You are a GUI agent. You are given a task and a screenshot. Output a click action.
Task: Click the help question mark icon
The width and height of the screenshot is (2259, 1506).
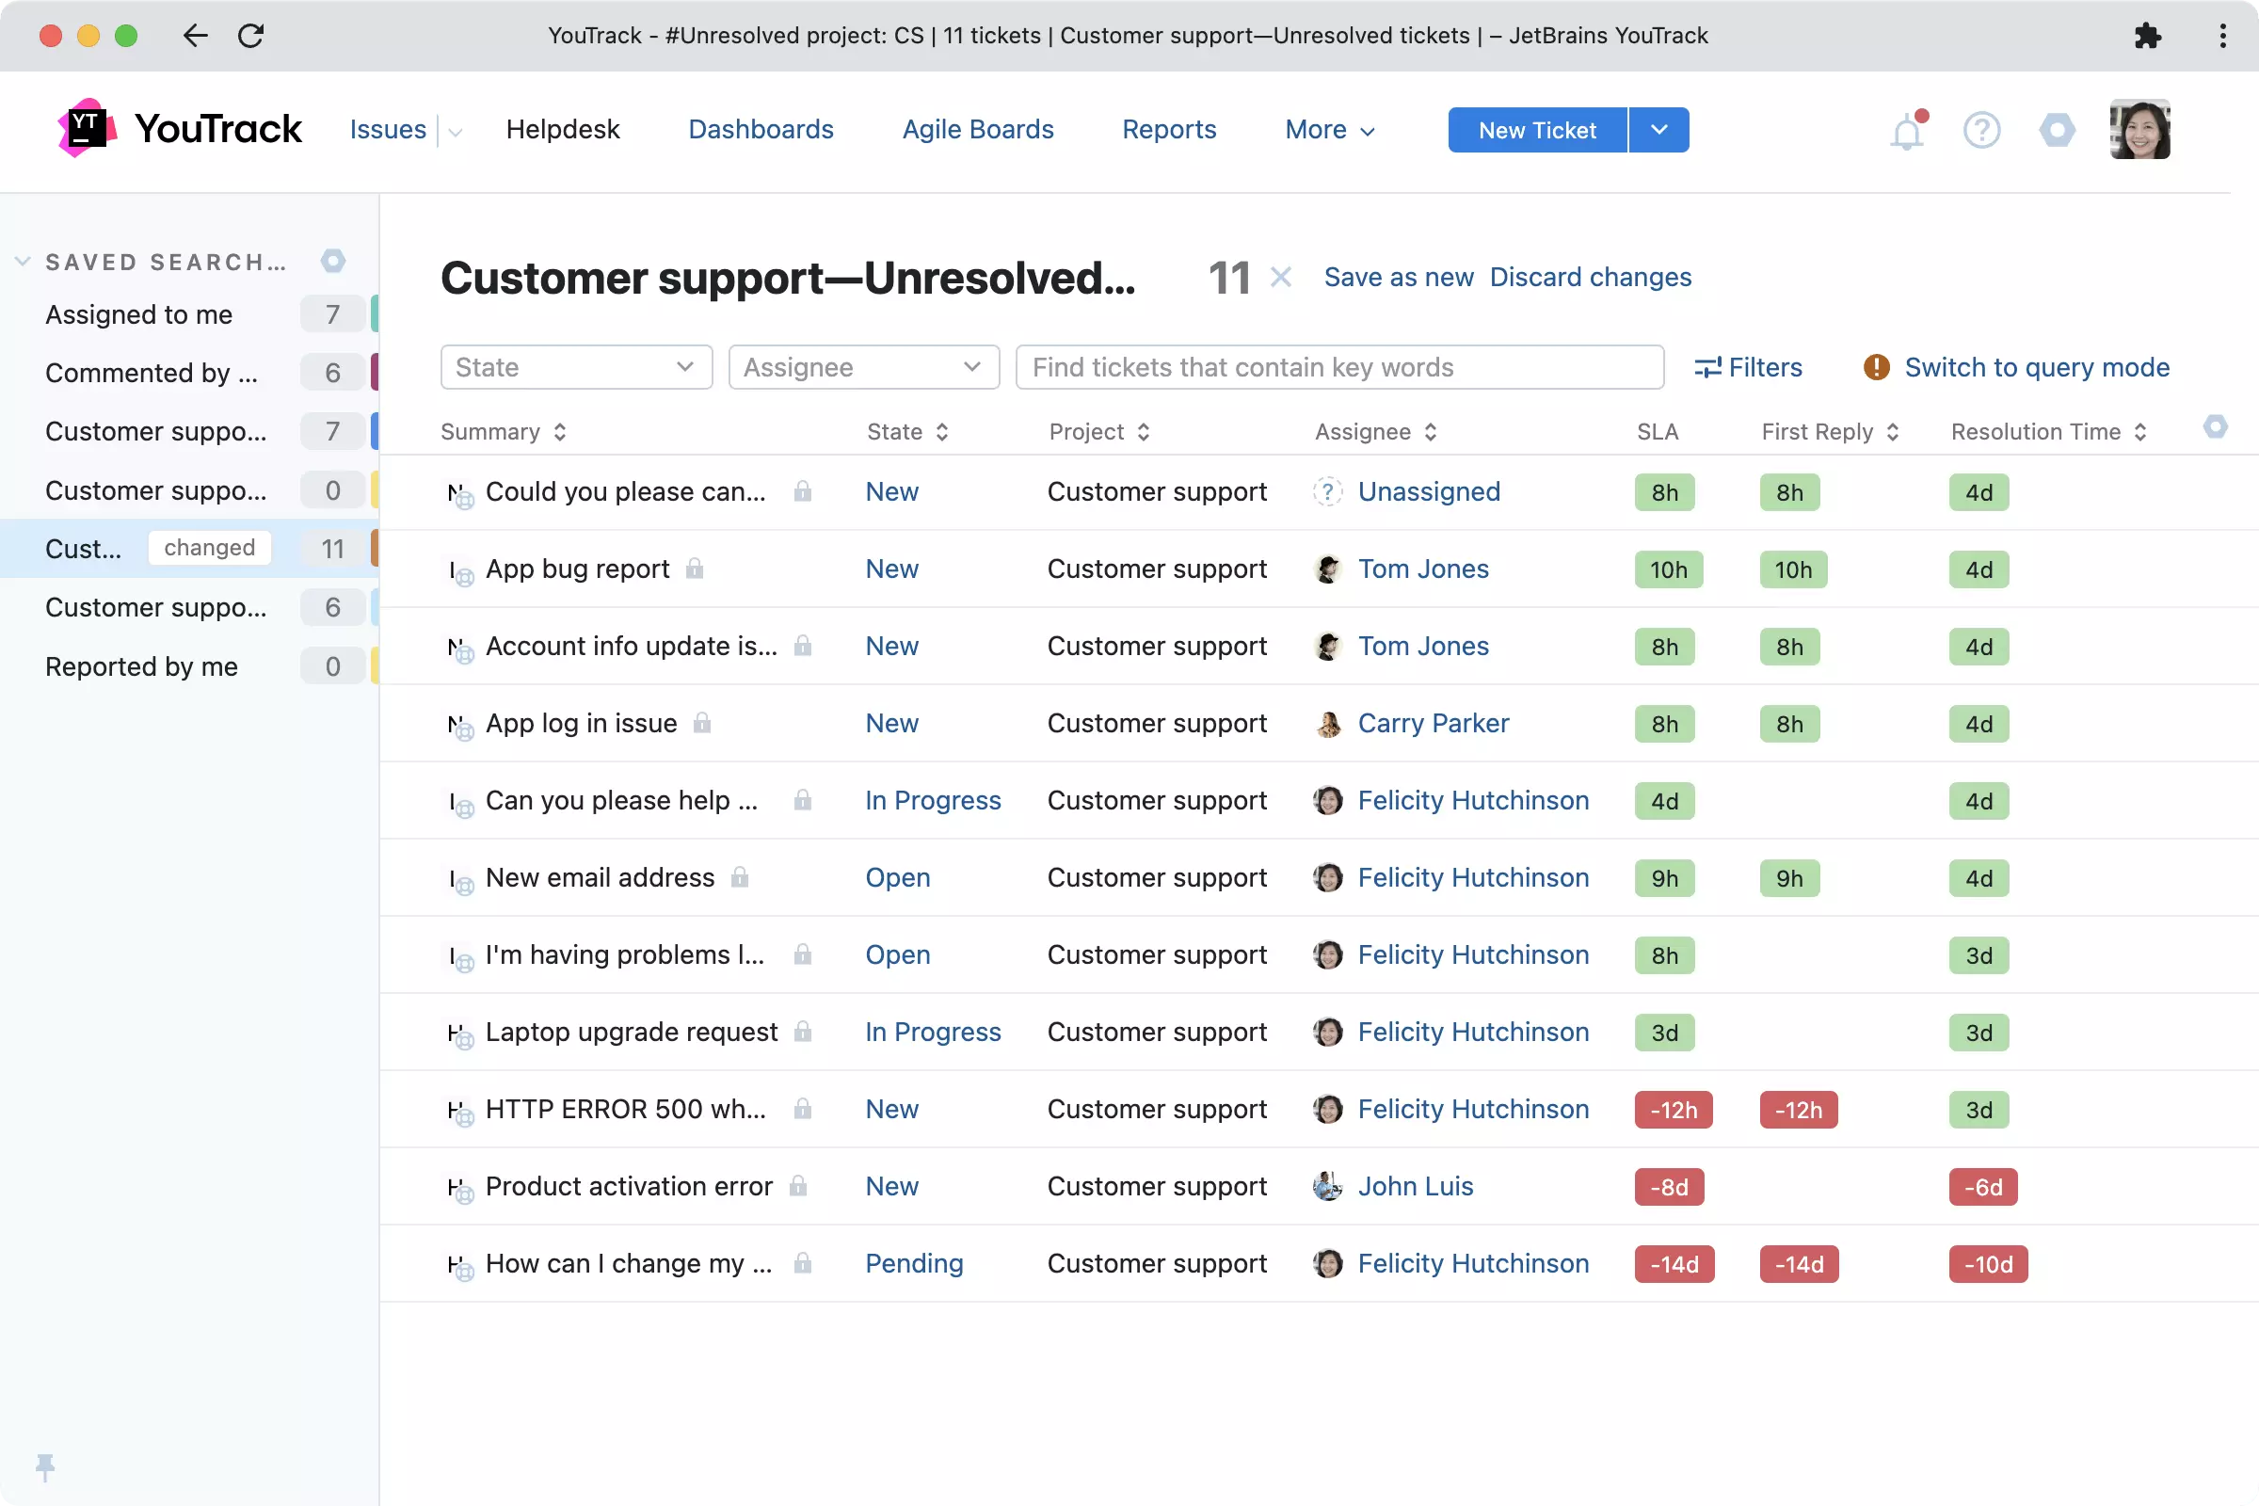(x=1981, y=130)
